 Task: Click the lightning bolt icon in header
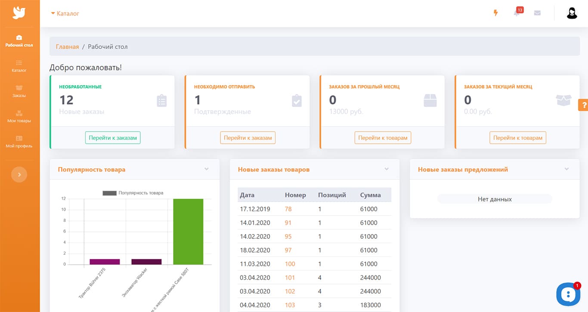click(x=495, y=13)
